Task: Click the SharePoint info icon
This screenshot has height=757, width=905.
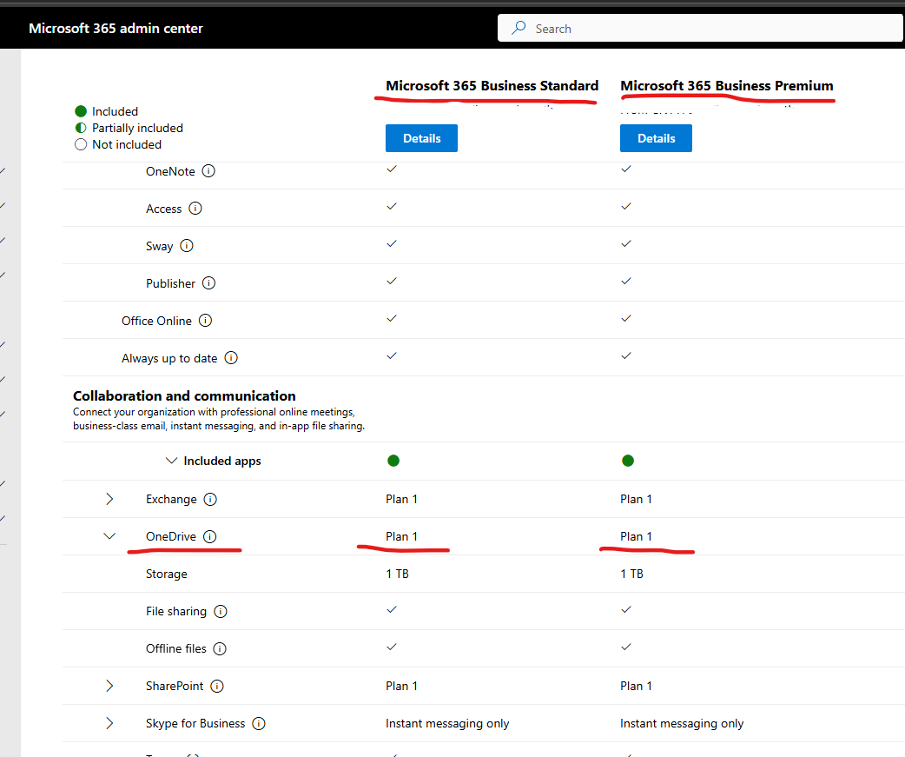Action: click(x=217, y=686)
